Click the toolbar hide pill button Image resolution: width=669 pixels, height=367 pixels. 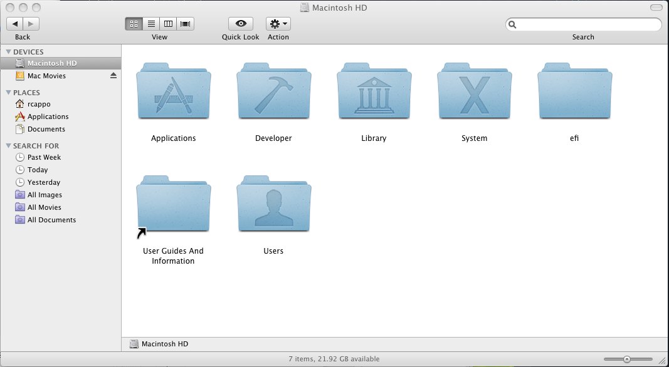pyautogui.click(x=656, y=8)
